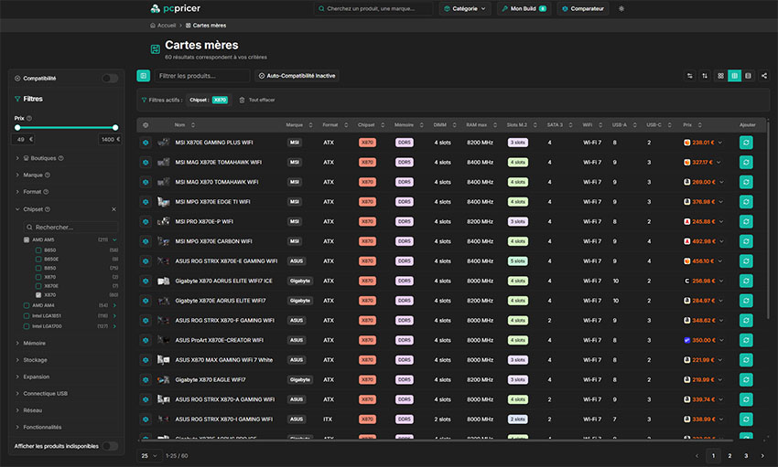Click the teal filter panel toggle icon
This screenshot has width=778, height=467.
point(144,76)
